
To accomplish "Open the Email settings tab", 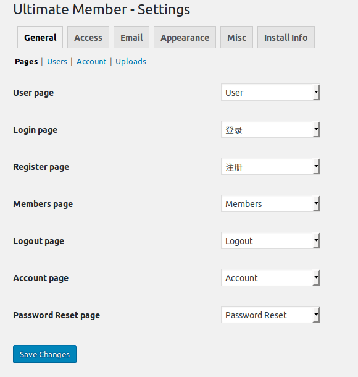I will 131,37.
